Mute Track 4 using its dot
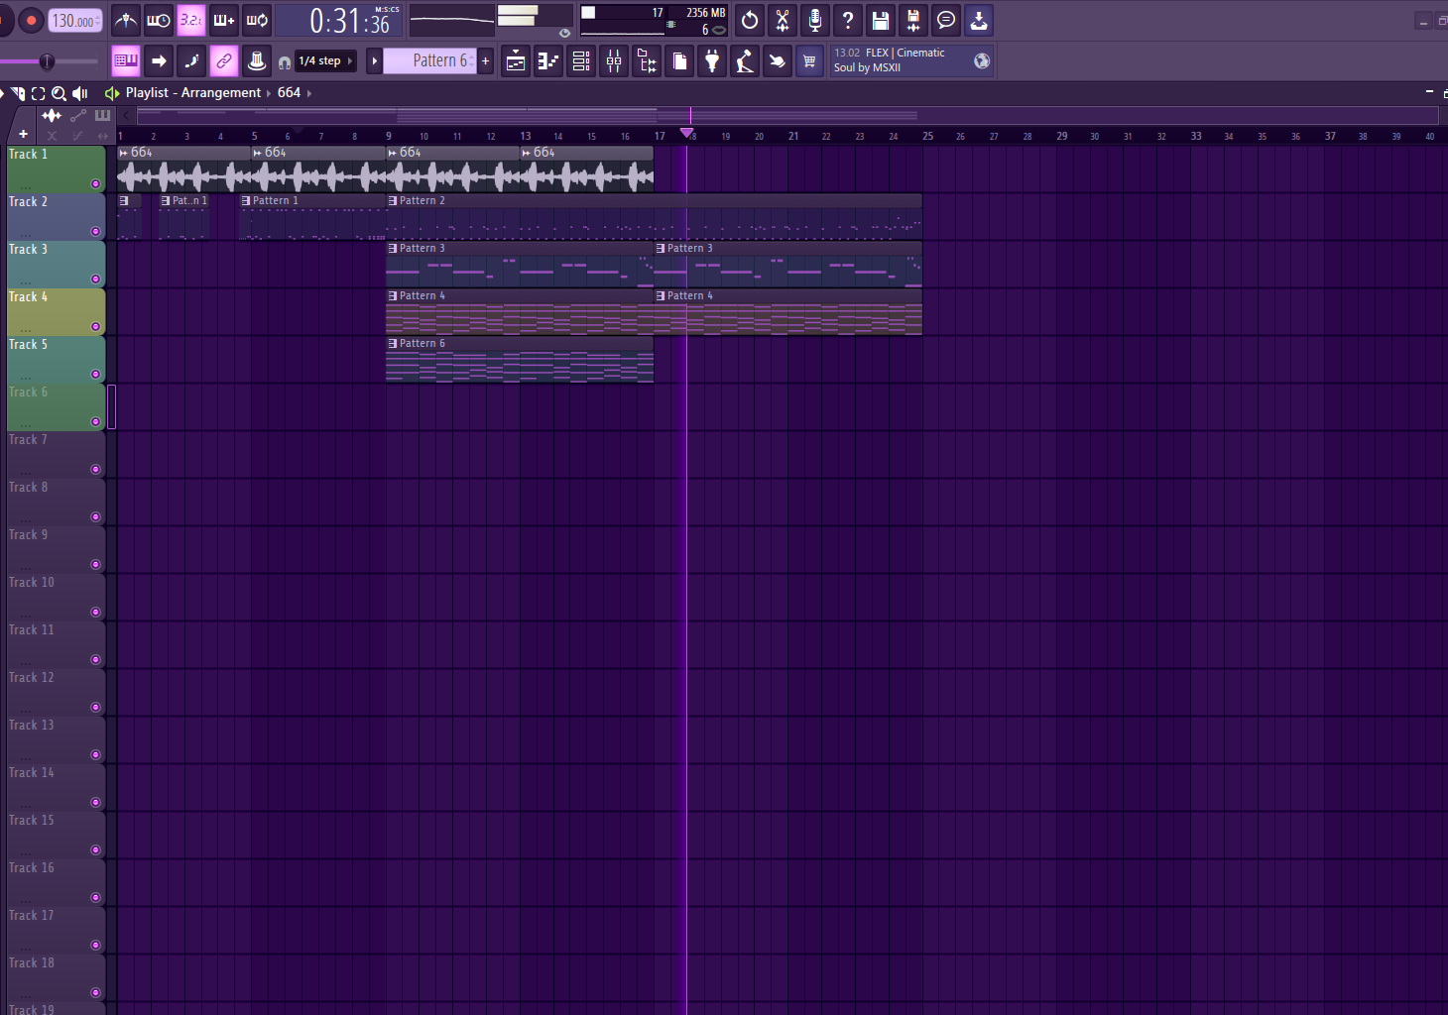Viewport: 1448px width, 1015px height. point(95,326)
